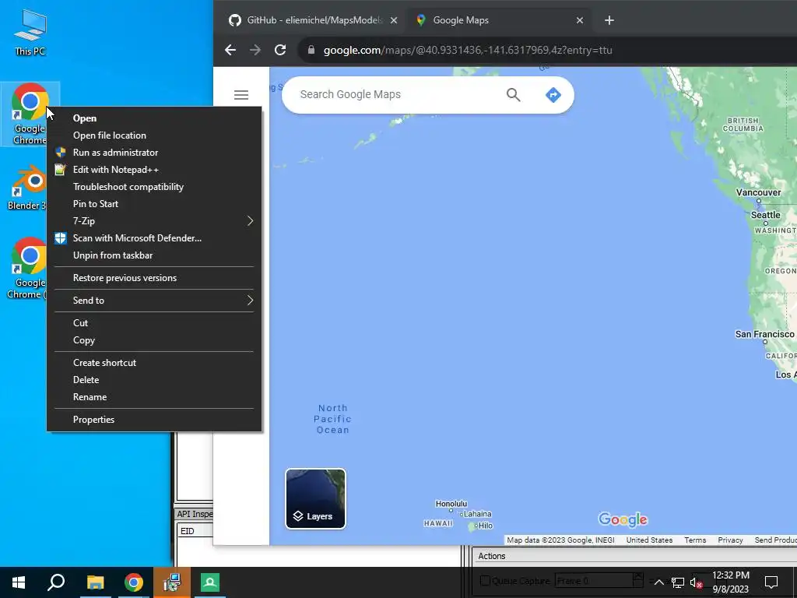Choose Delete from context menu
Screen dimensions: 797x598
[154, 380]
